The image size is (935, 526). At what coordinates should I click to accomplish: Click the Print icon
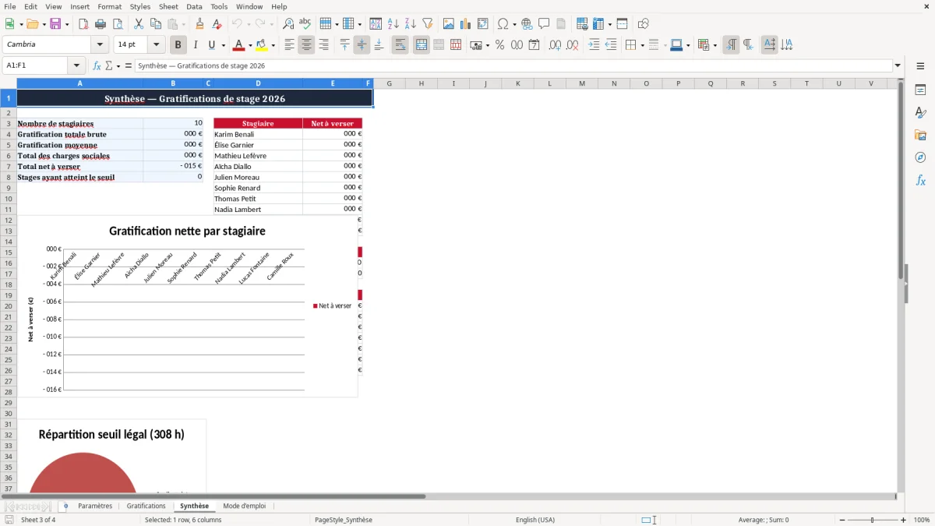101,24
